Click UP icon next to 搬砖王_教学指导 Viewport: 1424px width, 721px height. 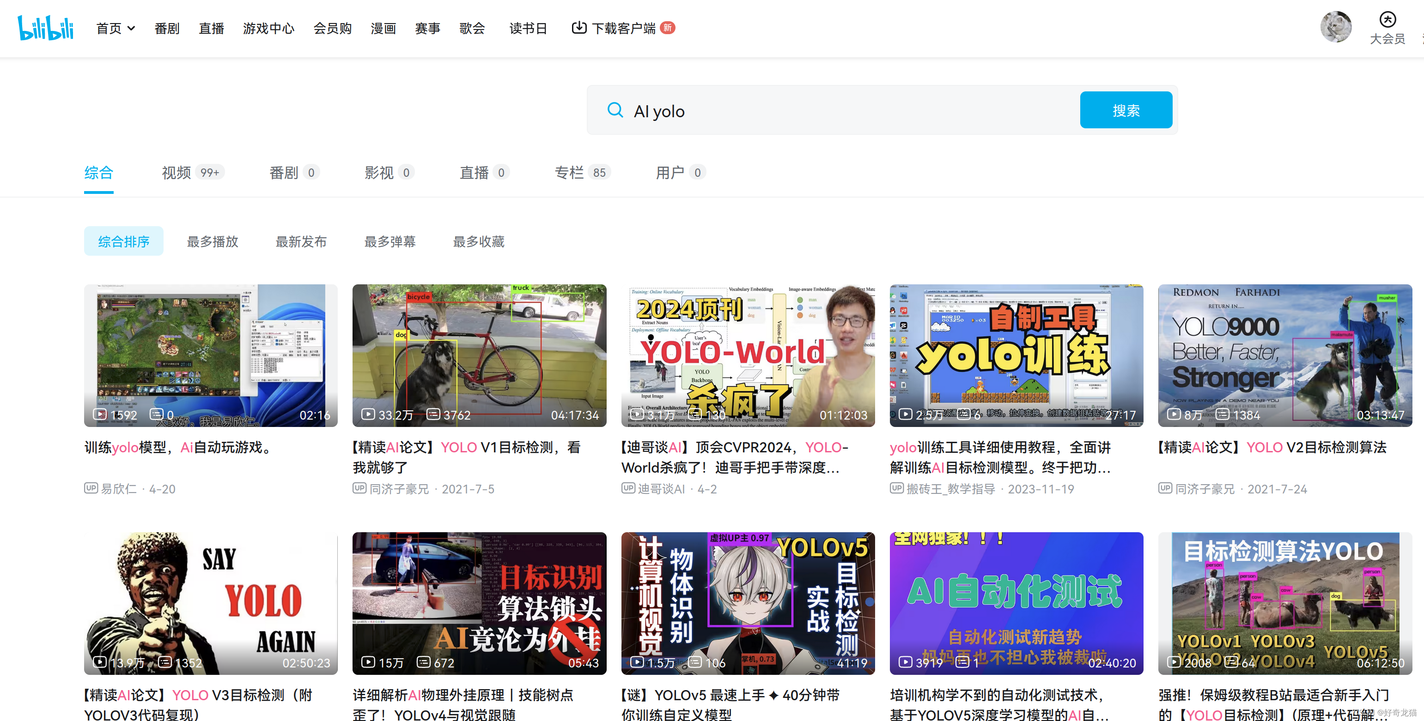[897, 488]
